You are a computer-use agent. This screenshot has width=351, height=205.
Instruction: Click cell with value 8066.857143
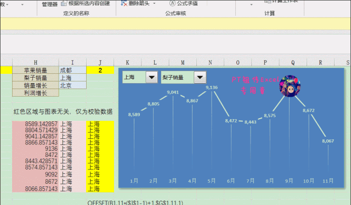(x=36, y=189)
